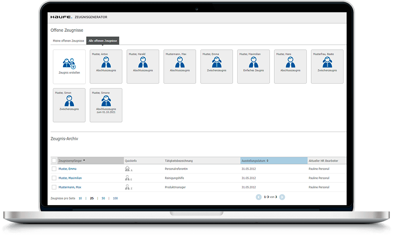Click the Quickinfo column header

tap(131, 161)
